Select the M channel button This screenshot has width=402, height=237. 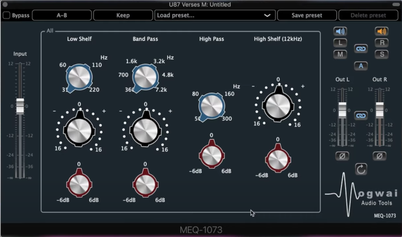tap(340, 54)
